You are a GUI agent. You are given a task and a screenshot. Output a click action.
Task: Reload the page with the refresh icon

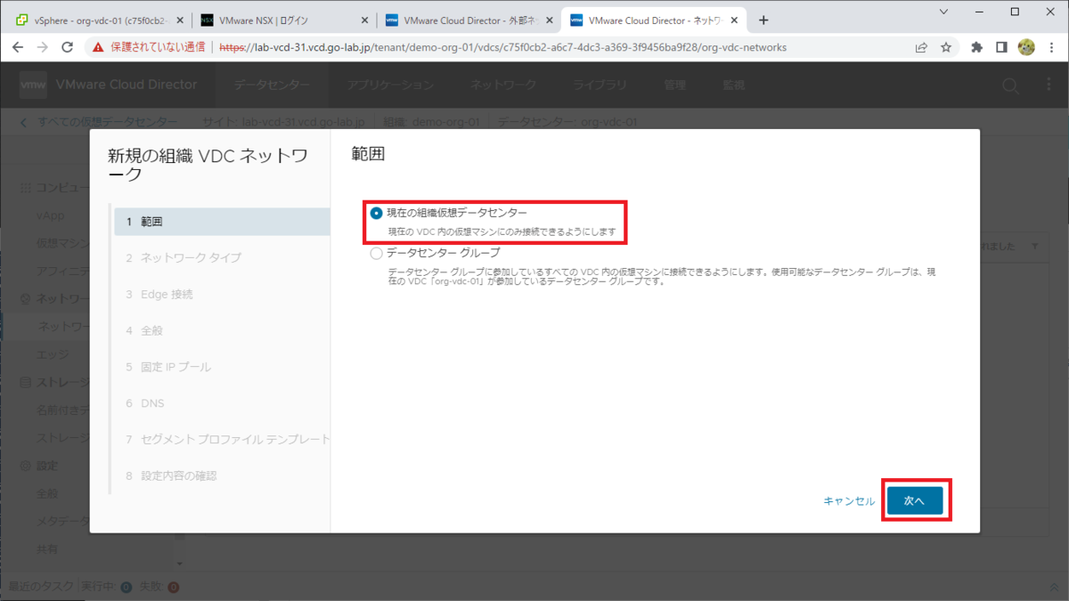tap(67, 47)
